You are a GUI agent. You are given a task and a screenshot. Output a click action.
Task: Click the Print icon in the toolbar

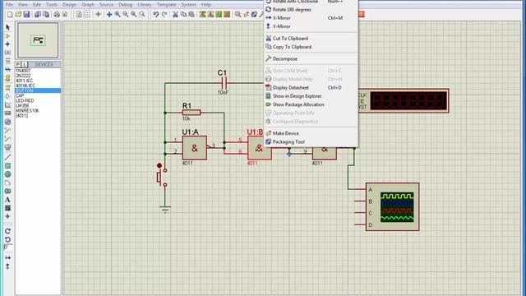pos(57,15)
